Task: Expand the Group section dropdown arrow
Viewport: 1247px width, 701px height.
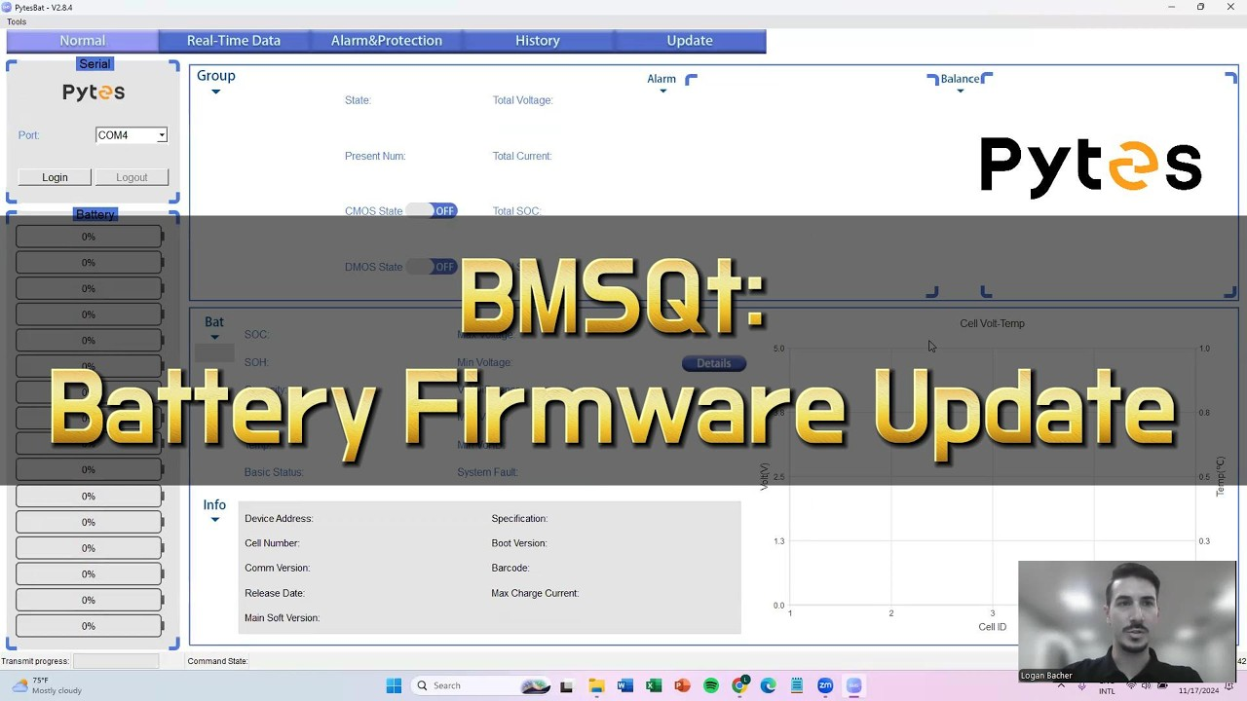Action: pos(215,90)
